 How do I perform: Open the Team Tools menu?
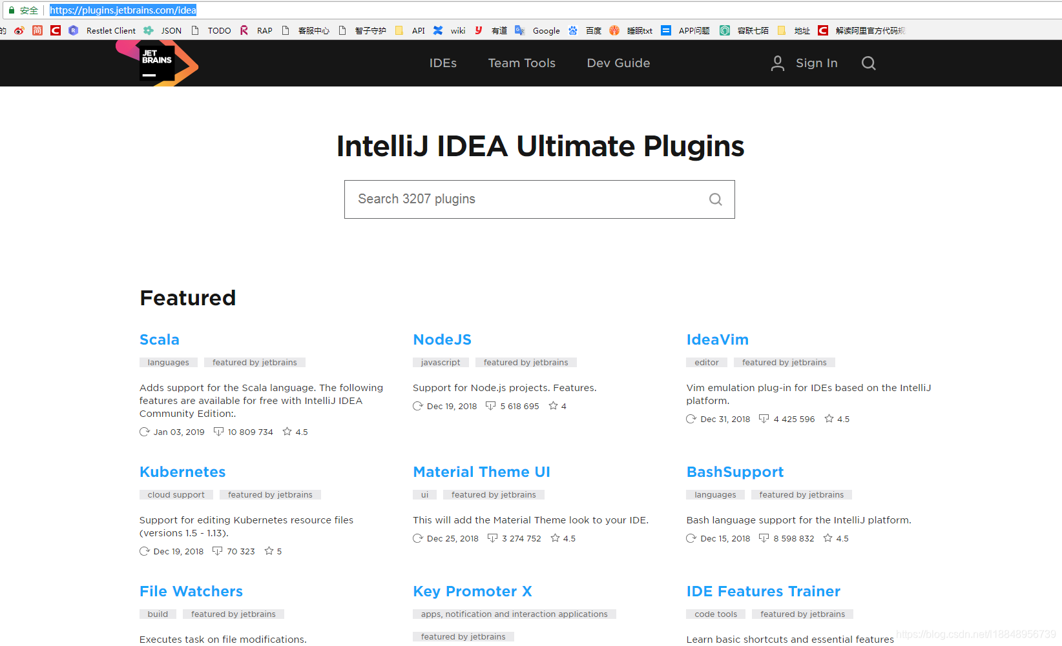522,63
